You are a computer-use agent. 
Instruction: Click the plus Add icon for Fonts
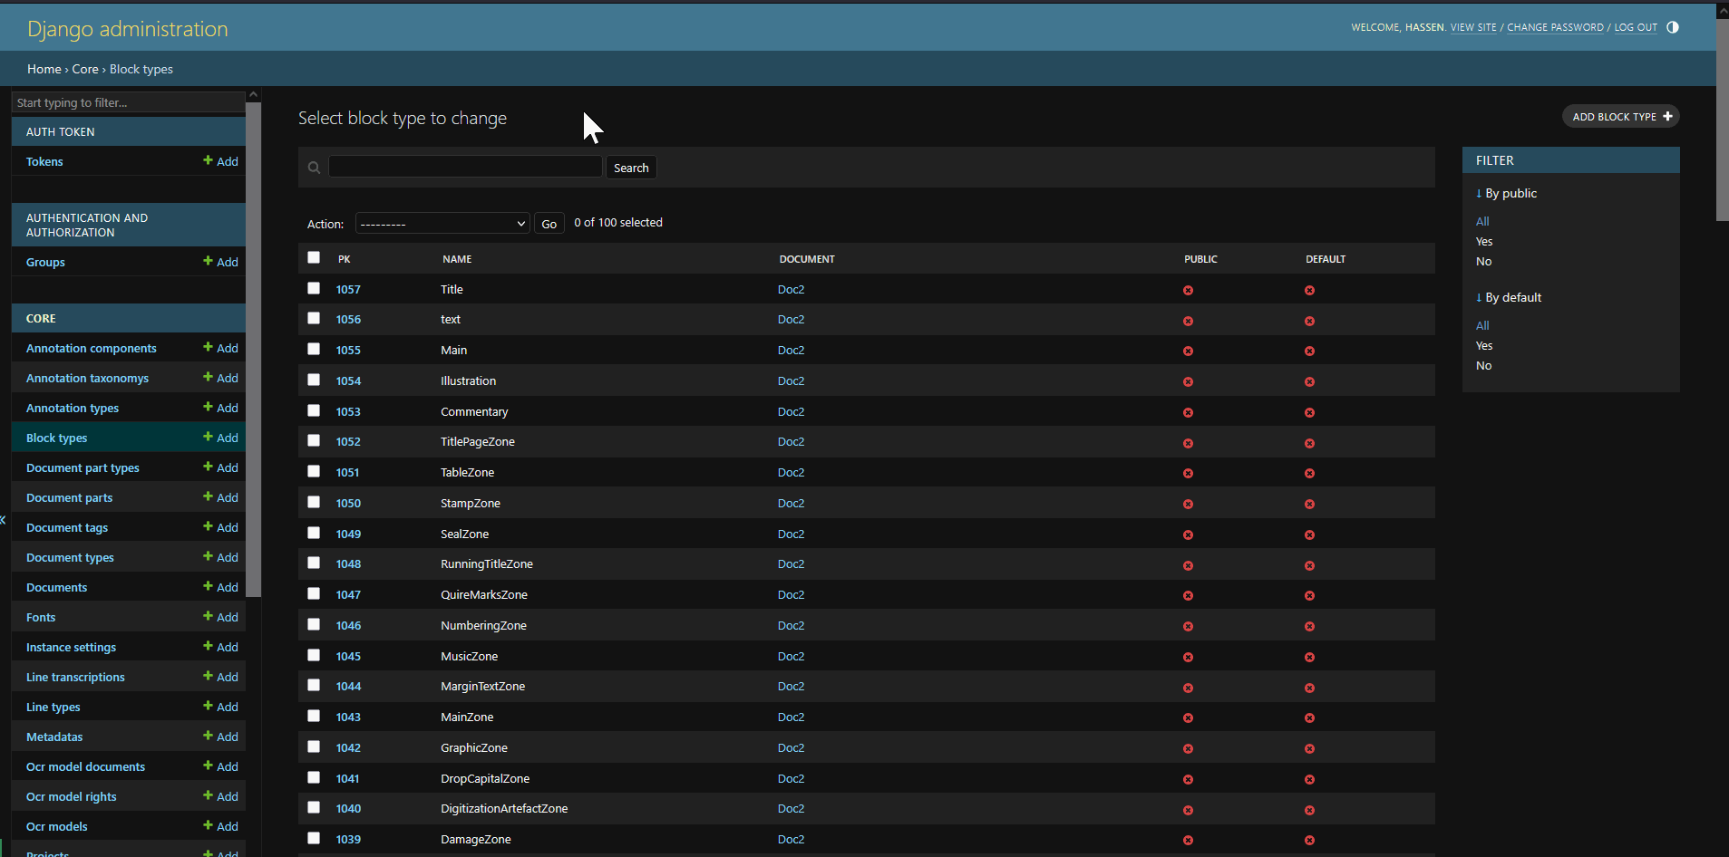(208, 616)
